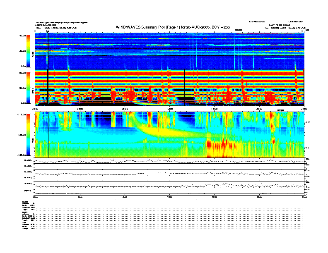Click 20:00 tick label under RAD1 spectrogram

(x=259, y=109)
